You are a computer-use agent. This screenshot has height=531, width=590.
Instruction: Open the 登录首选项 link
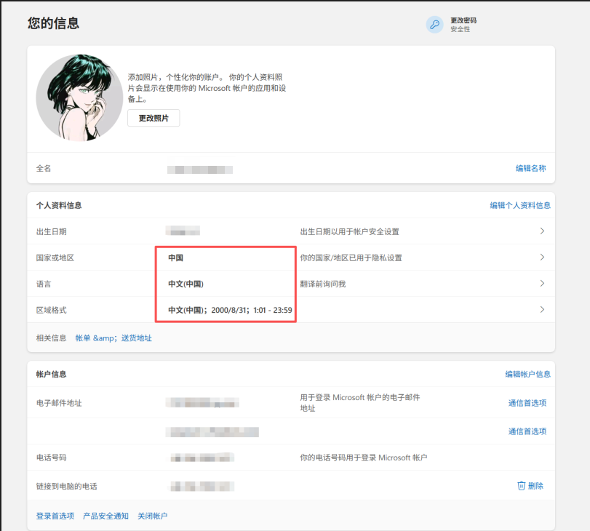(x=55, y=516)
